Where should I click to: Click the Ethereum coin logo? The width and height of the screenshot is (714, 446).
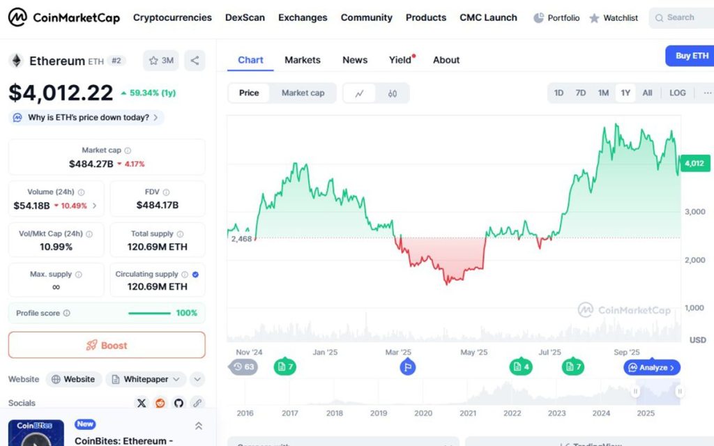pyautogui.click(x=17, y=61)
